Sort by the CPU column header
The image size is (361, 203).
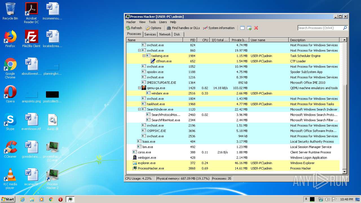pyautogui.click(x=203, y=40)
